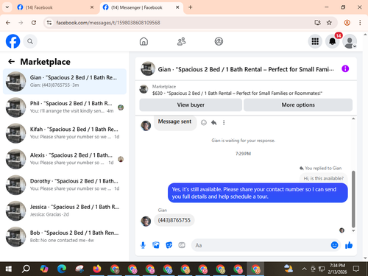Open Alexis conversation in Marketplace list
Screen dimensions: 368x276
coord(65,159)
